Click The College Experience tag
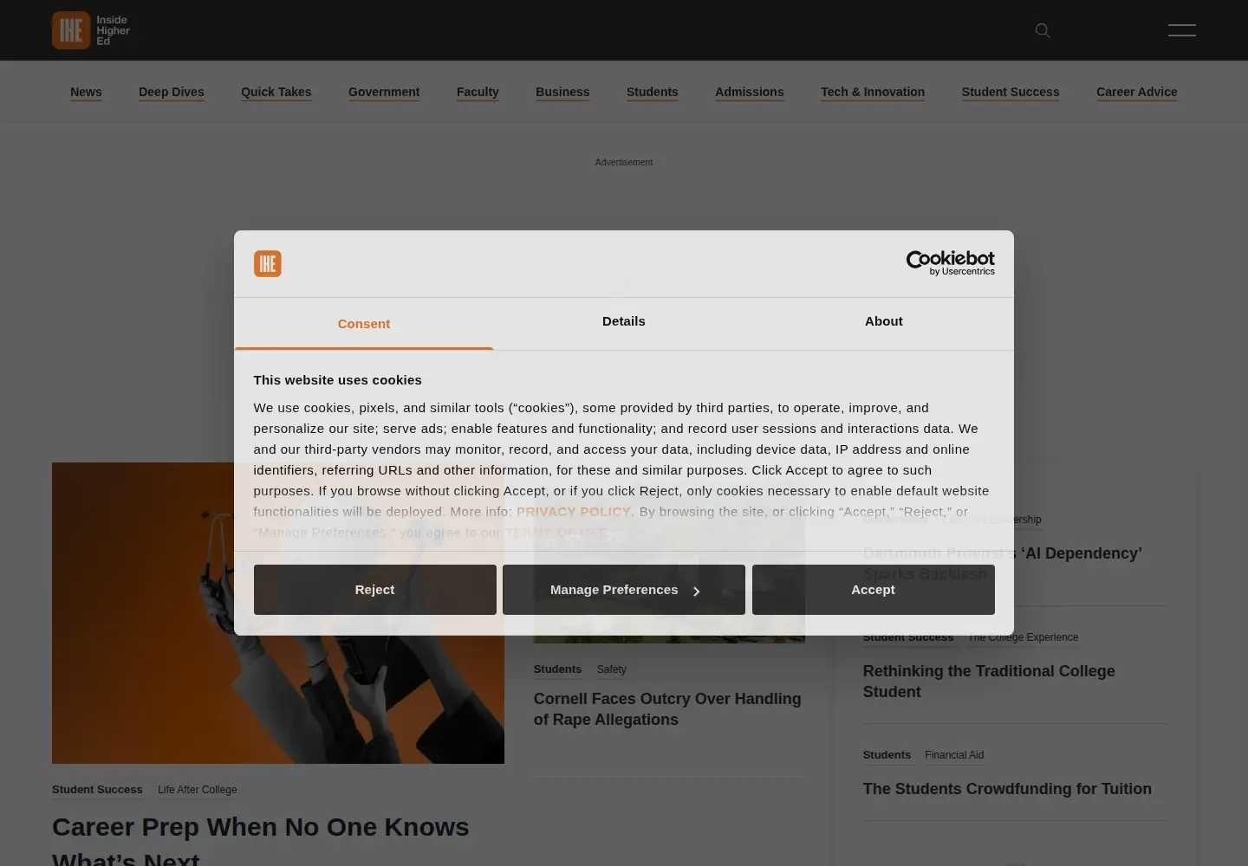Image resolution: width=1248 pixels, height=866 pixels. click(1023, 638)
